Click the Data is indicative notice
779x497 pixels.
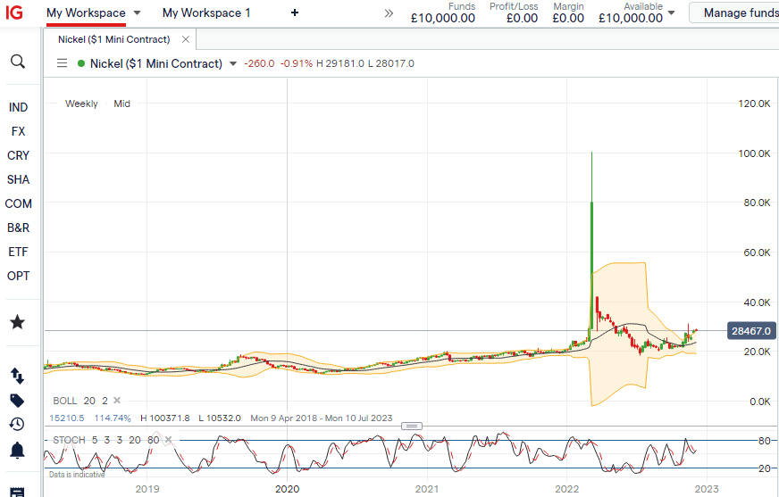(x=77, y=475)
